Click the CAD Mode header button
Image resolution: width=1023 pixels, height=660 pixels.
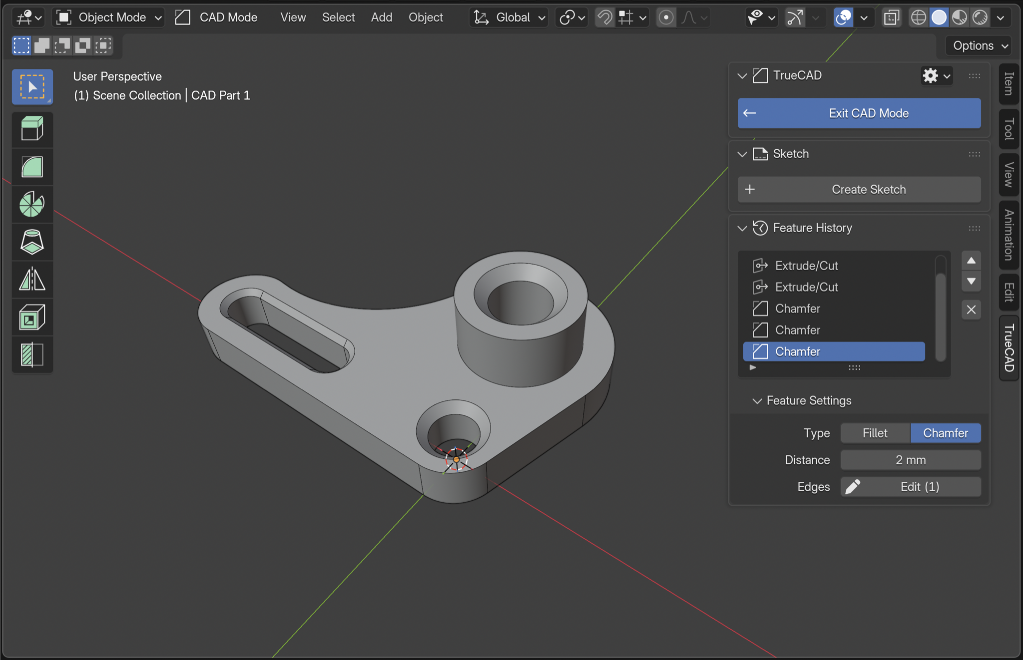[216, 17]
